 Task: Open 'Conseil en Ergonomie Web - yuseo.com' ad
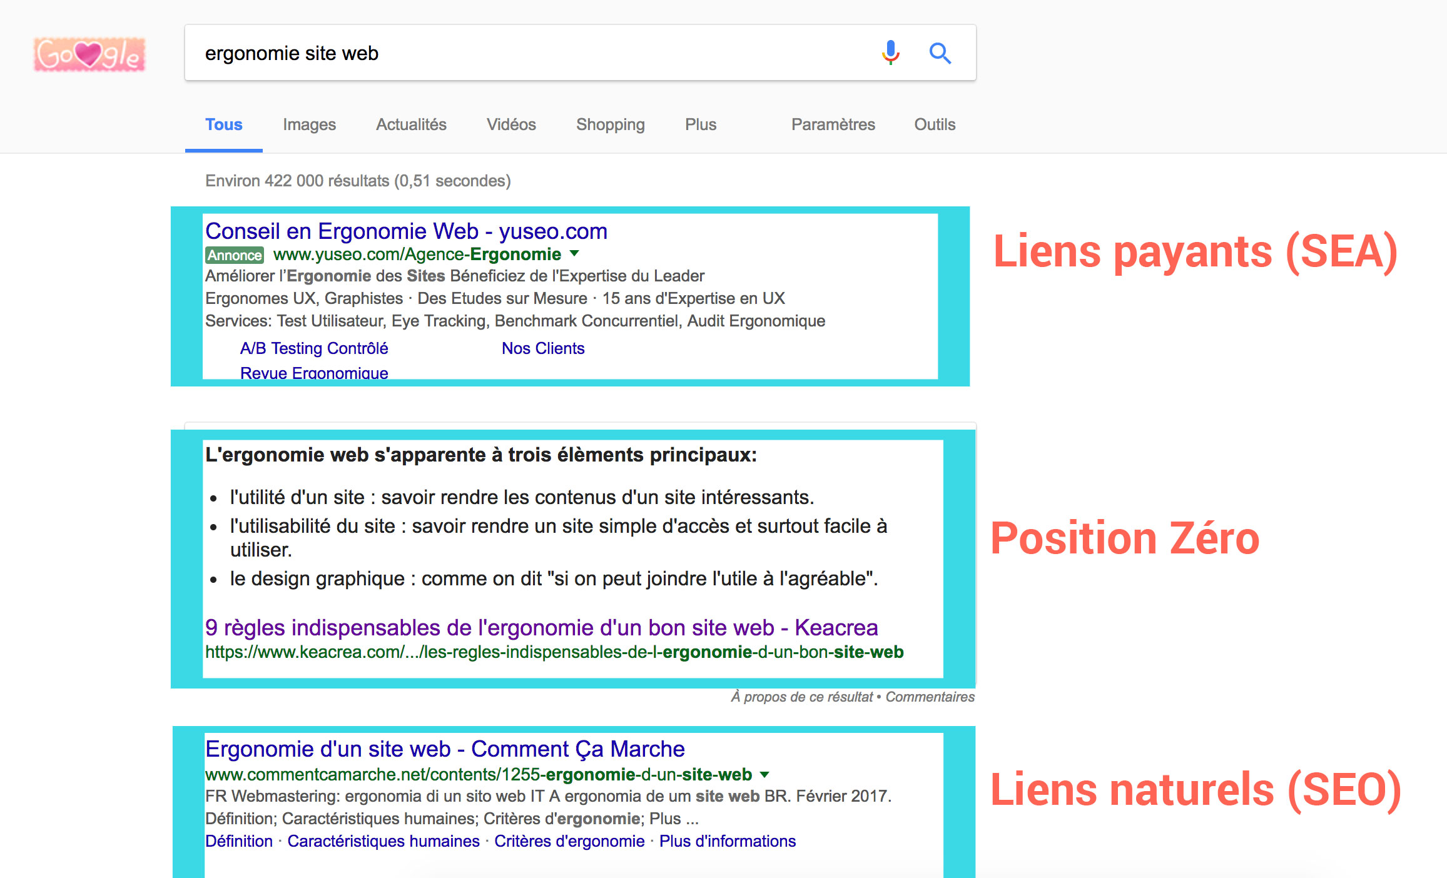(x=406, y=231)
